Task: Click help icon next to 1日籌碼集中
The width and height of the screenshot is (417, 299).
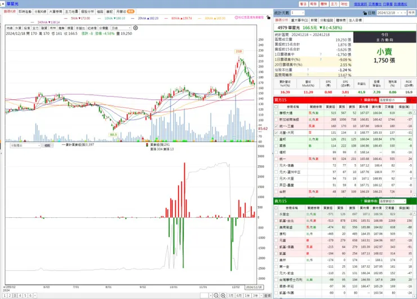Action: click(x=321, y=55)
